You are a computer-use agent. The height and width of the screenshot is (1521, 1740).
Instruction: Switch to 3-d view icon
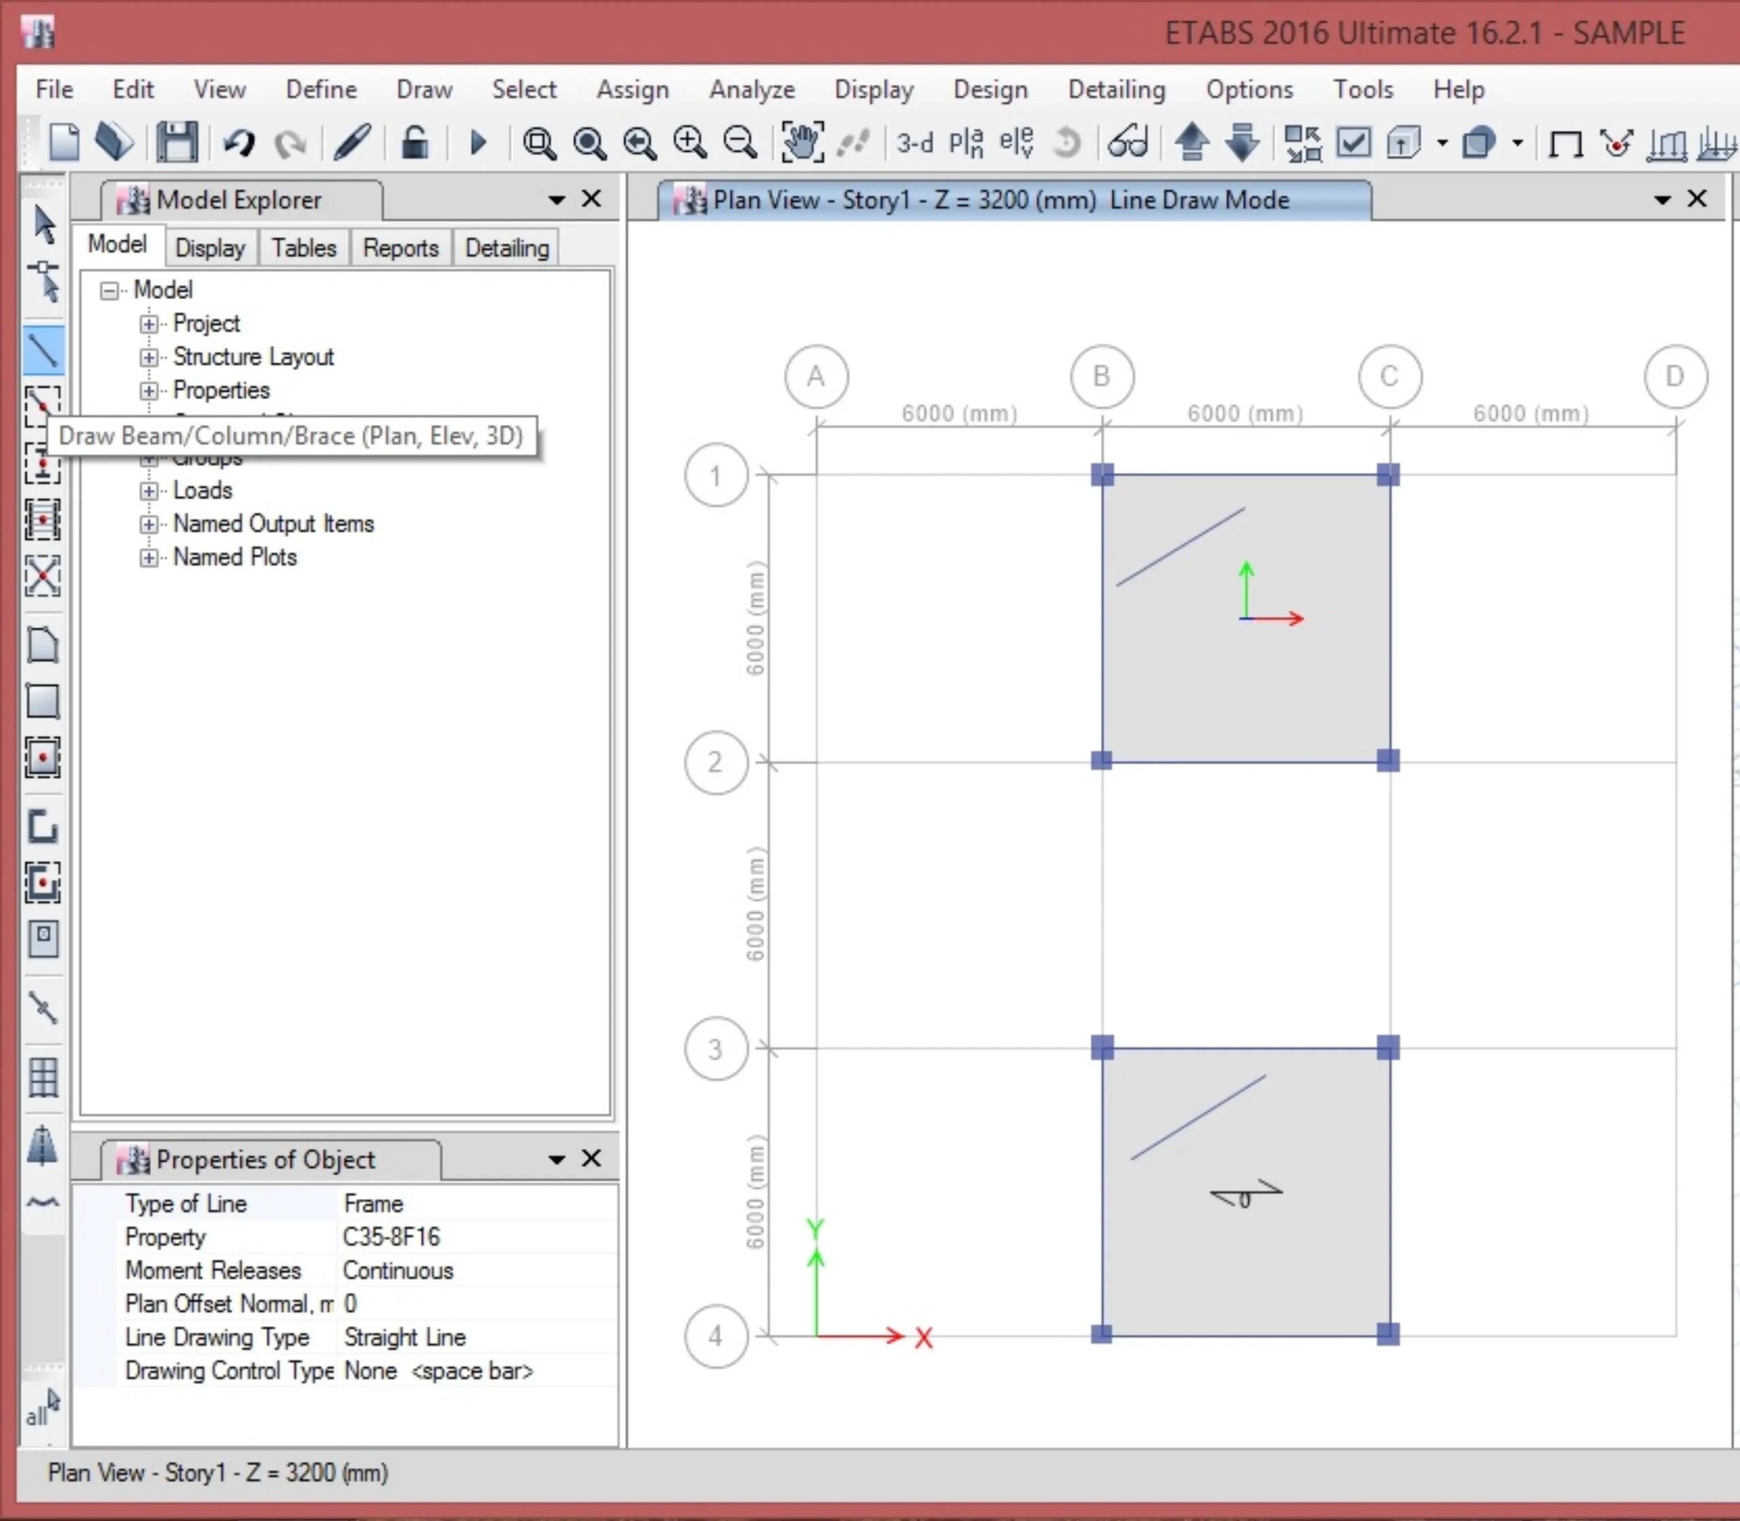[x=915, y=143]
